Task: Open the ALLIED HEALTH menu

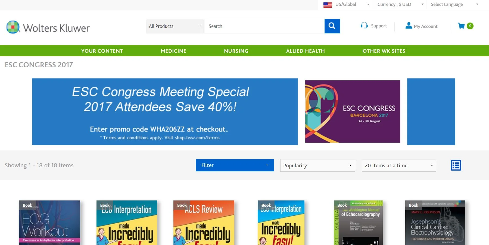Action: coord(305,51)
